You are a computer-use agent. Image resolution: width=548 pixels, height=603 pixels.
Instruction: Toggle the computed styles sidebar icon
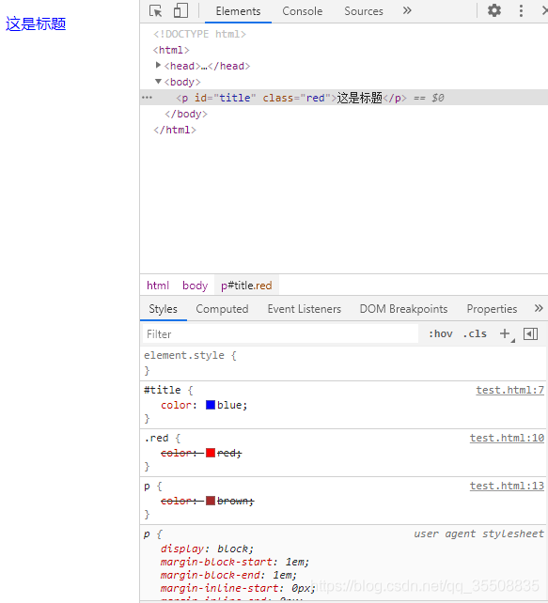(530, 333)
